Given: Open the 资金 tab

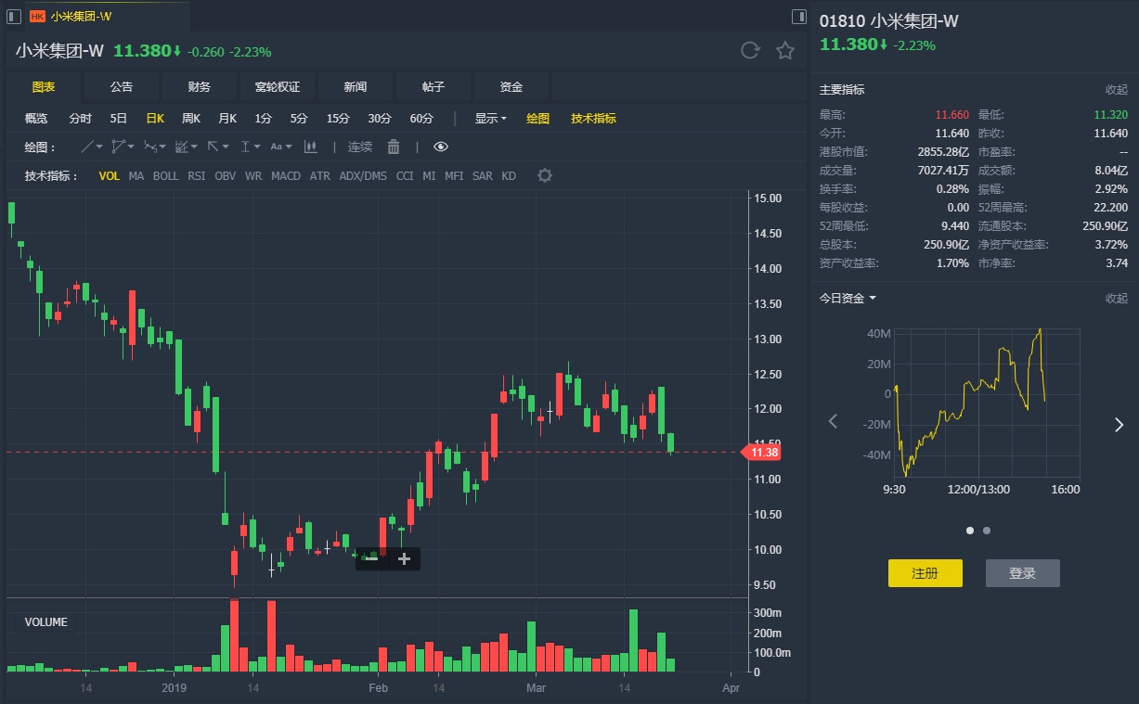Looking at the screenshot, I should coord(511,86).
